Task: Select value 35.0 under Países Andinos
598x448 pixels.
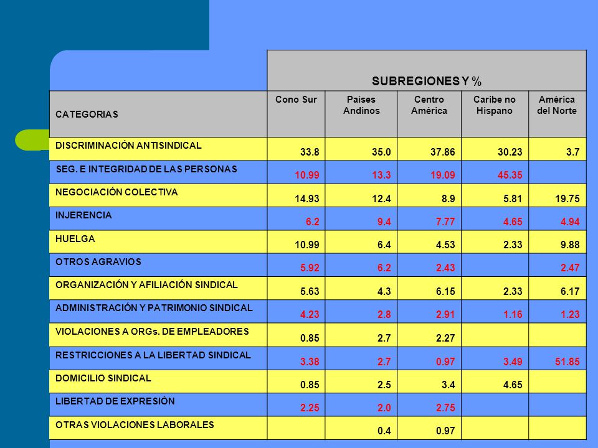Action: (381, 152)
